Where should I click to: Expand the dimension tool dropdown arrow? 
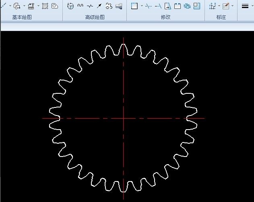coord(219,6)
